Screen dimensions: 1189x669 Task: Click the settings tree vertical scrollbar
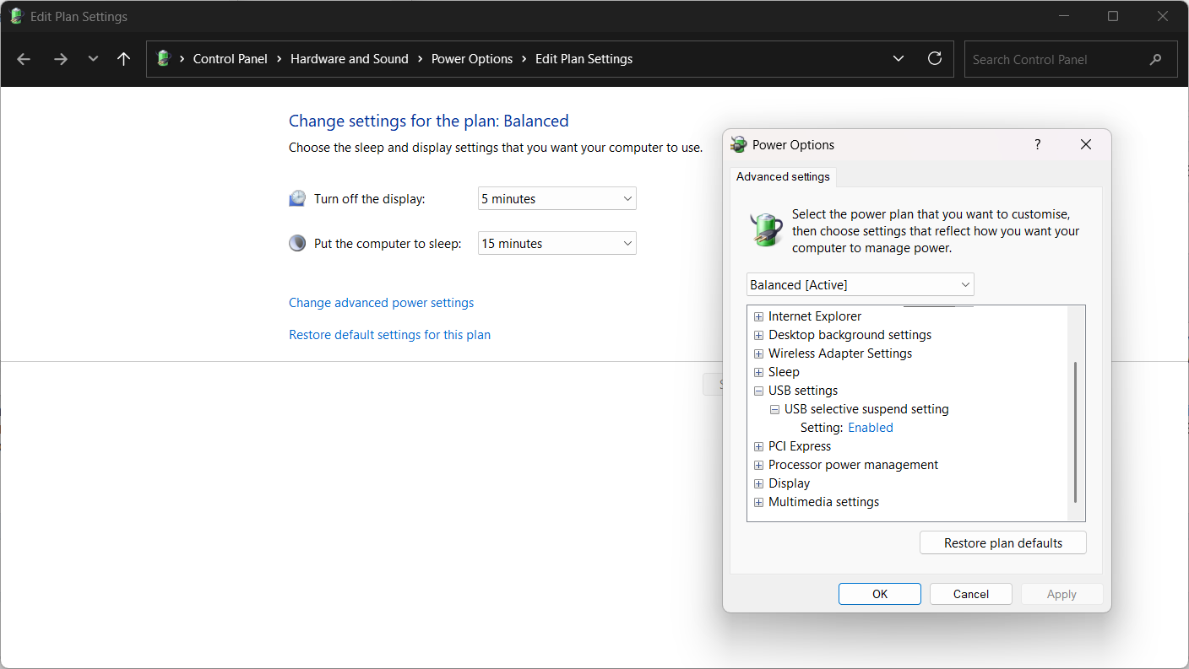[1075, 430]
